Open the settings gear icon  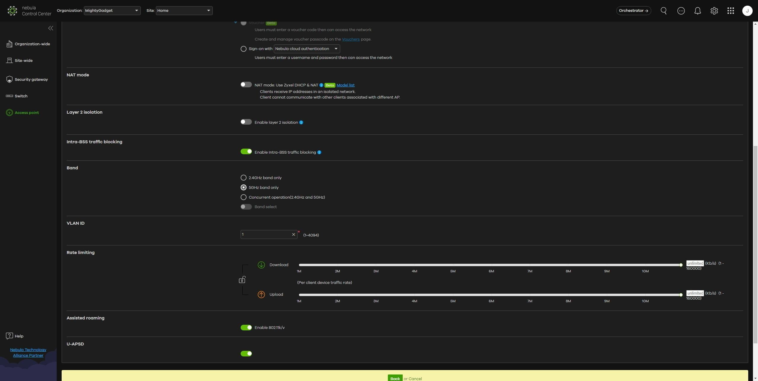point(714,11)
